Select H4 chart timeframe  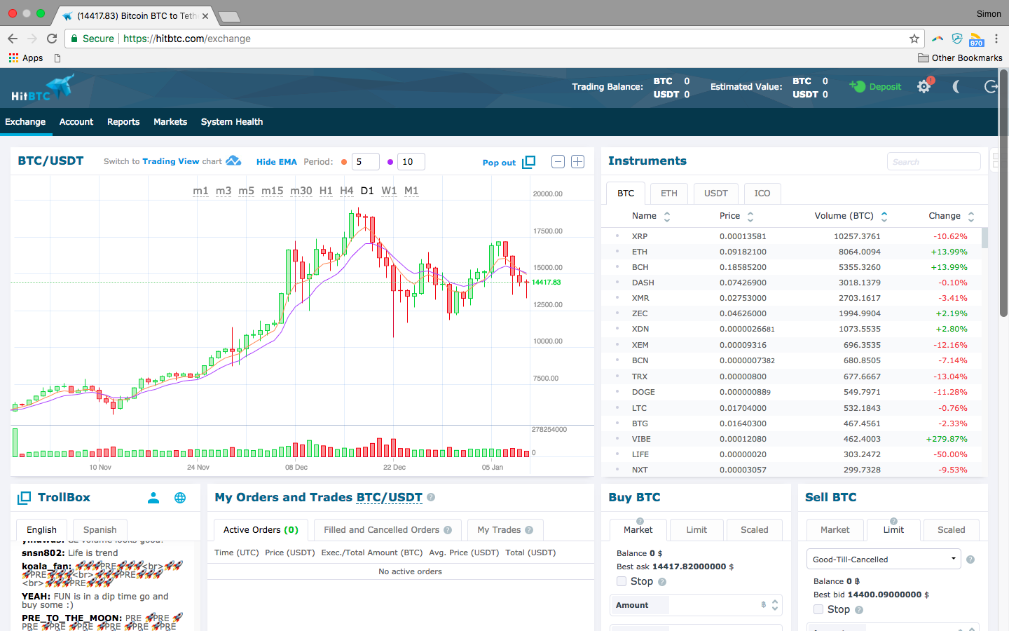347,191
